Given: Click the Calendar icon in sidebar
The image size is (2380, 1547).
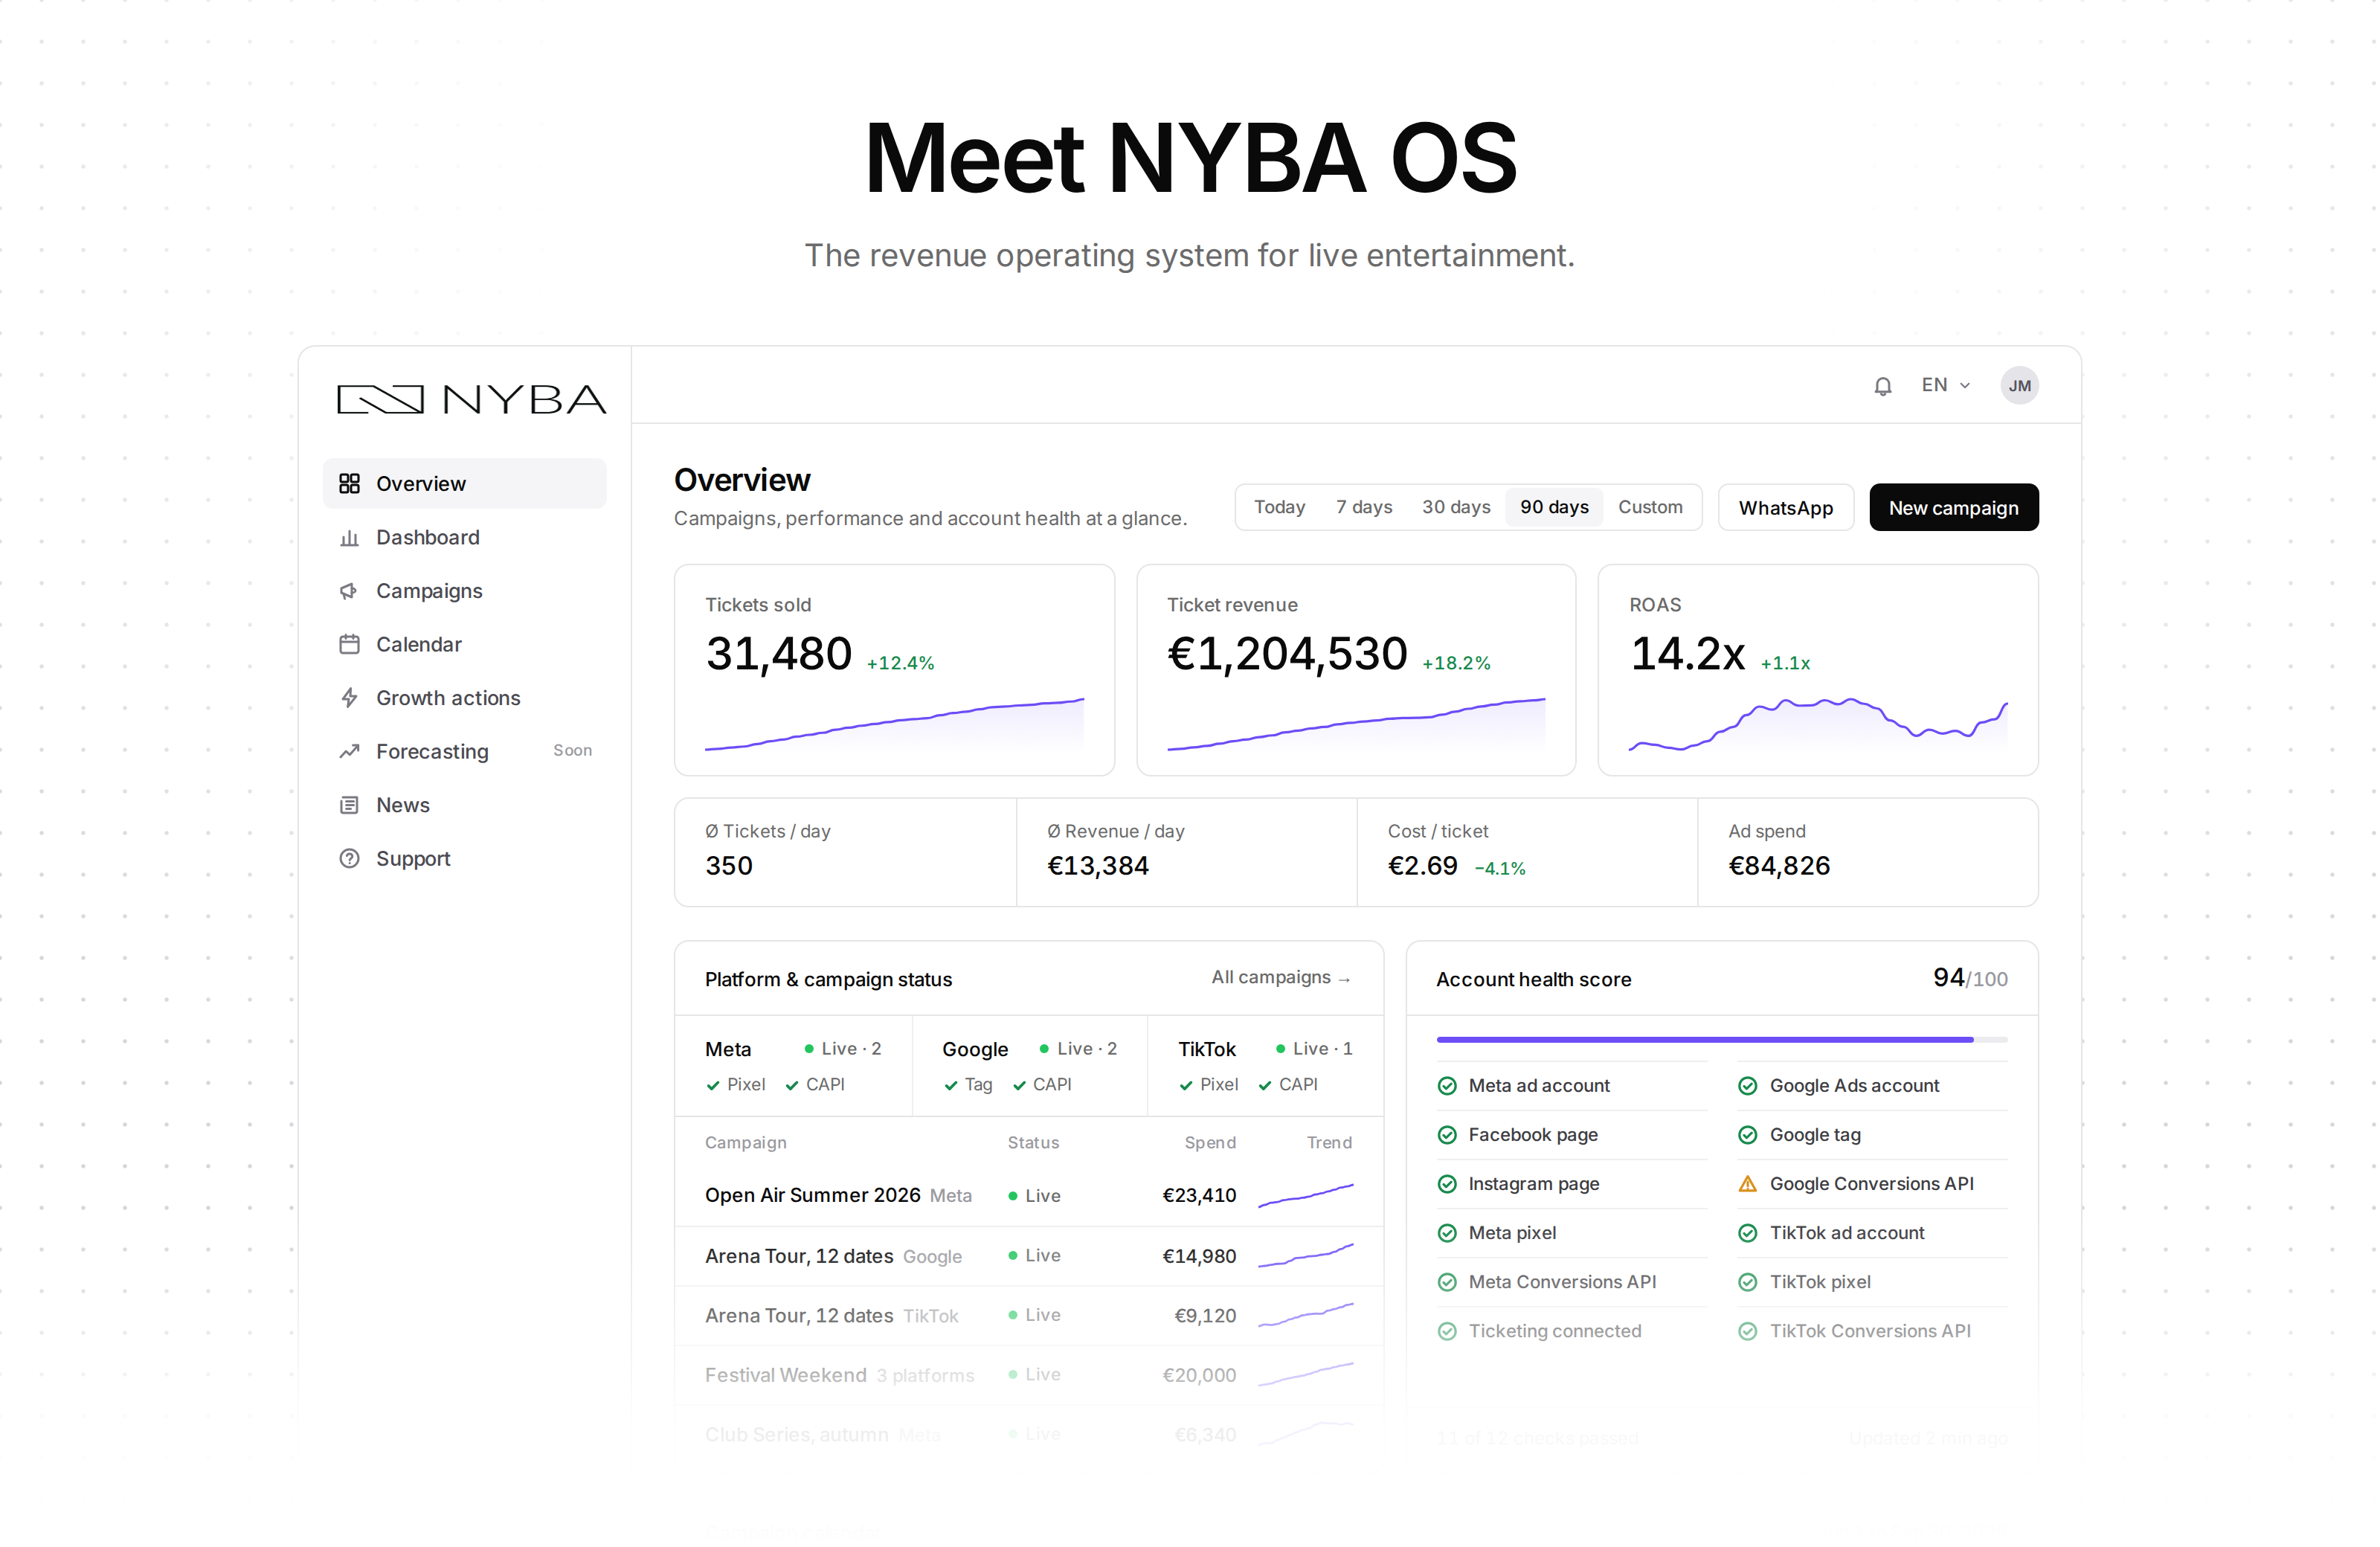Looking at the screenshot, I should click(349, 645).
